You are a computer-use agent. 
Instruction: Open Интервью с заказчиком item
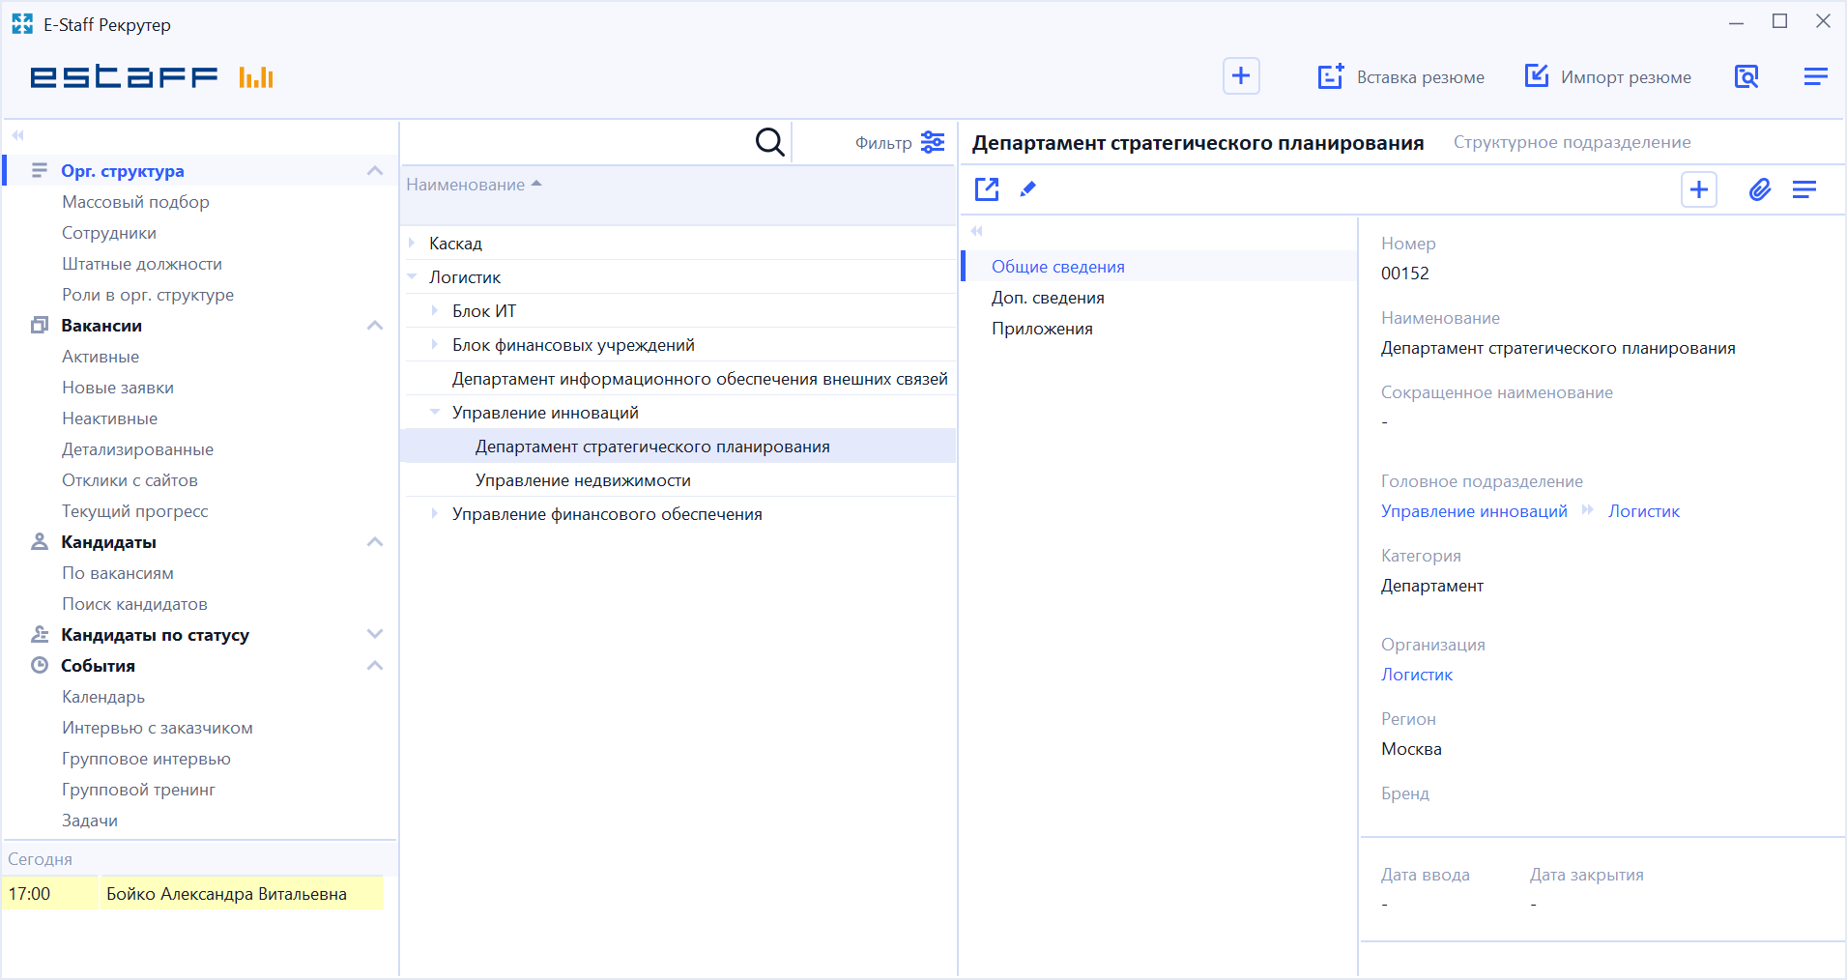[x=158, y=728]
